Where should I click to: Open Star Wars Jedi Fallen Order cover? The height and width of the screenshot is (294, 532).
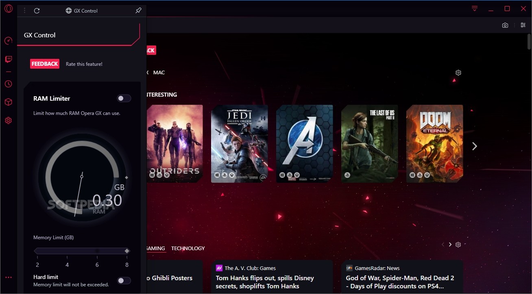click(240, 144)
